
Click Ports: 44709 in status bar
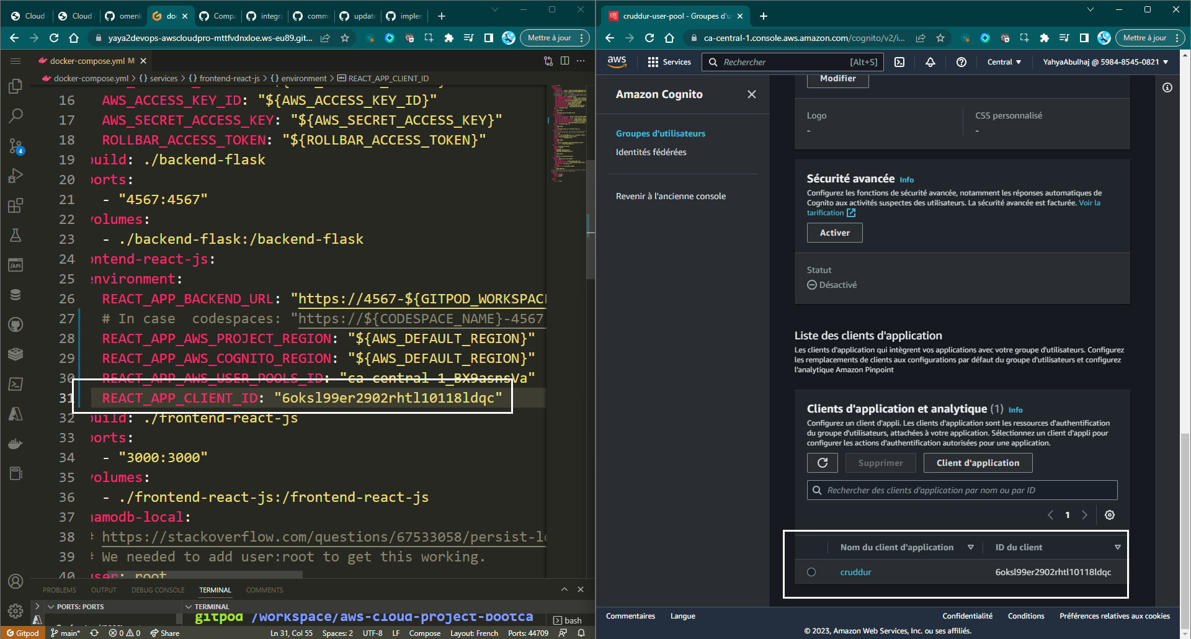(528, 633)
